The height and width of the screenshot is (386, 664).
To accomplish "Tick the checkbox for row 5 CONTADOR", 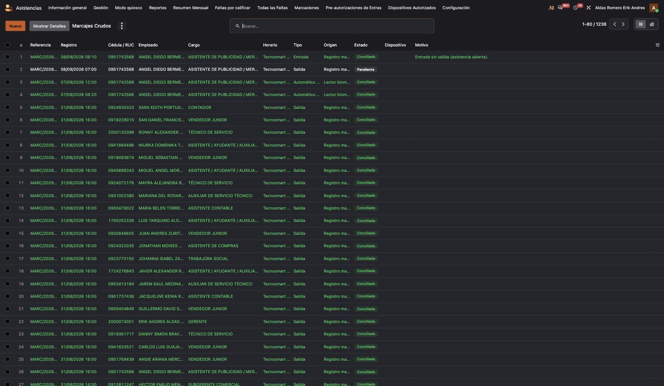I will (x=7, y=108).
